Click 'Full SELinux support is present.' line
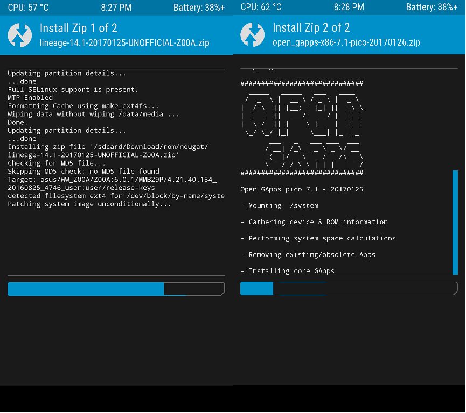This screenshot has height=413, width=466. [73, 90]
